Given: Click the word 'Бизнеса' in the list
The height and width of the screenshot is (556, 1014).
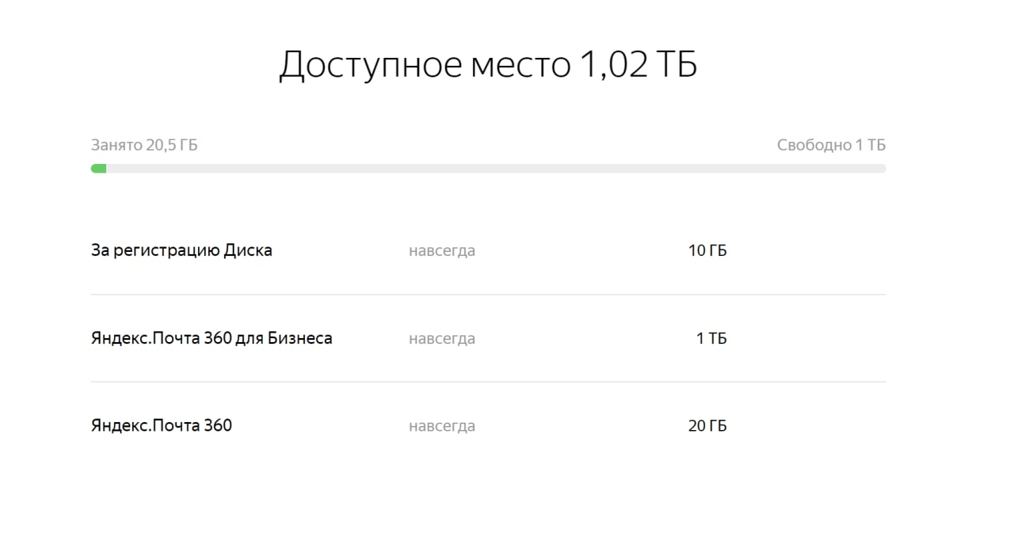Looking at the screenshot, I should 299,338.
